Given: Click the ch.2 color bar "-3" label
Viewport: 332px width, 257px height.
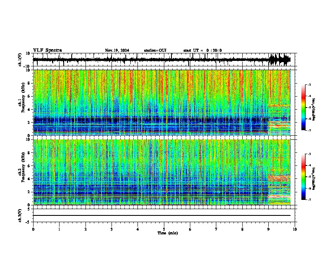Looking at the screenshot, I should (x=309, y=154).
